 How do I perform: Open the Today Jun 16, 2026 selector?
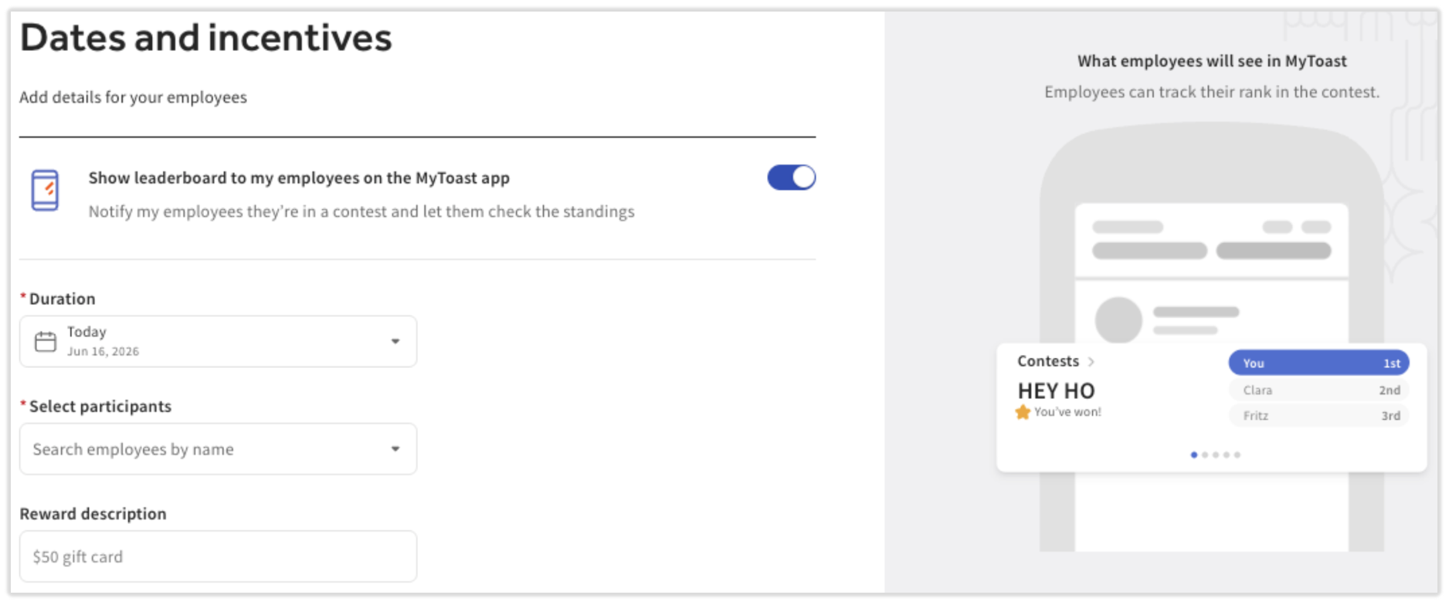pyautogui.click(x=218, y=341)
